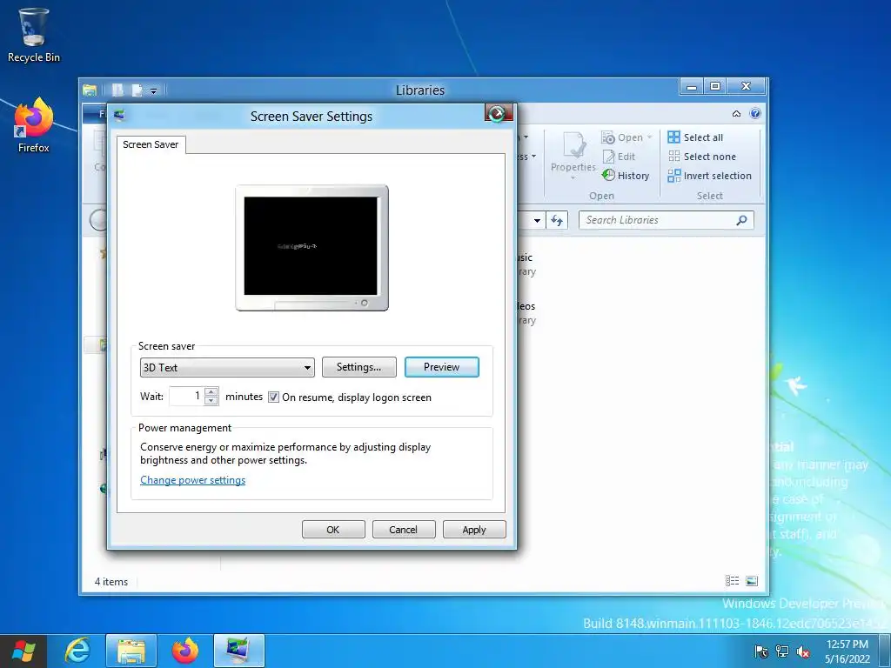
Task: Click the Properties ribbon button in Libraries
Action: pyautogui.click(x=573, y=156)
